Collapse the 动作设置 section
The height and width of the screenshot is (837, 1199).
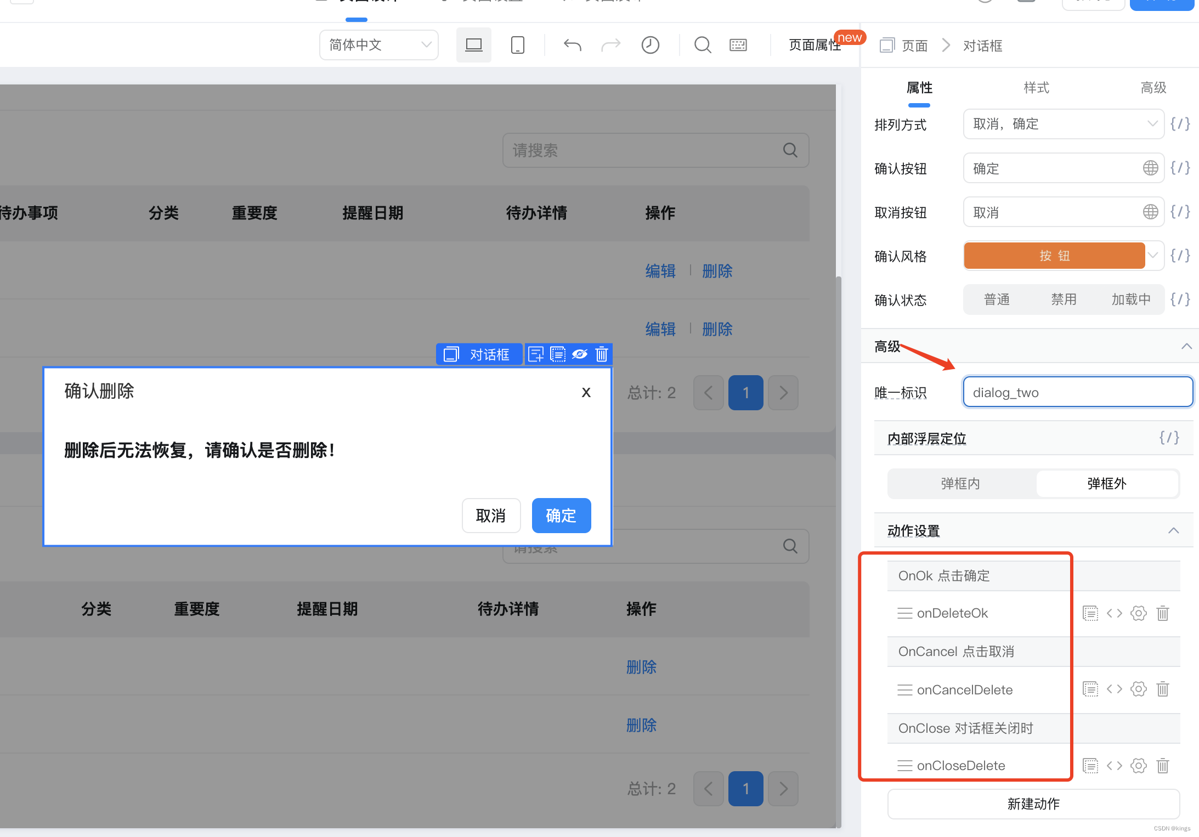(x=1173, y=530)
